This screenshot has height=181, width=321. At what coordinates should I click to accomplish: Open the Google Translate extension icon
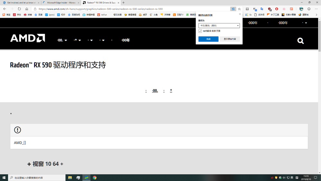click(x=262, y=9)
